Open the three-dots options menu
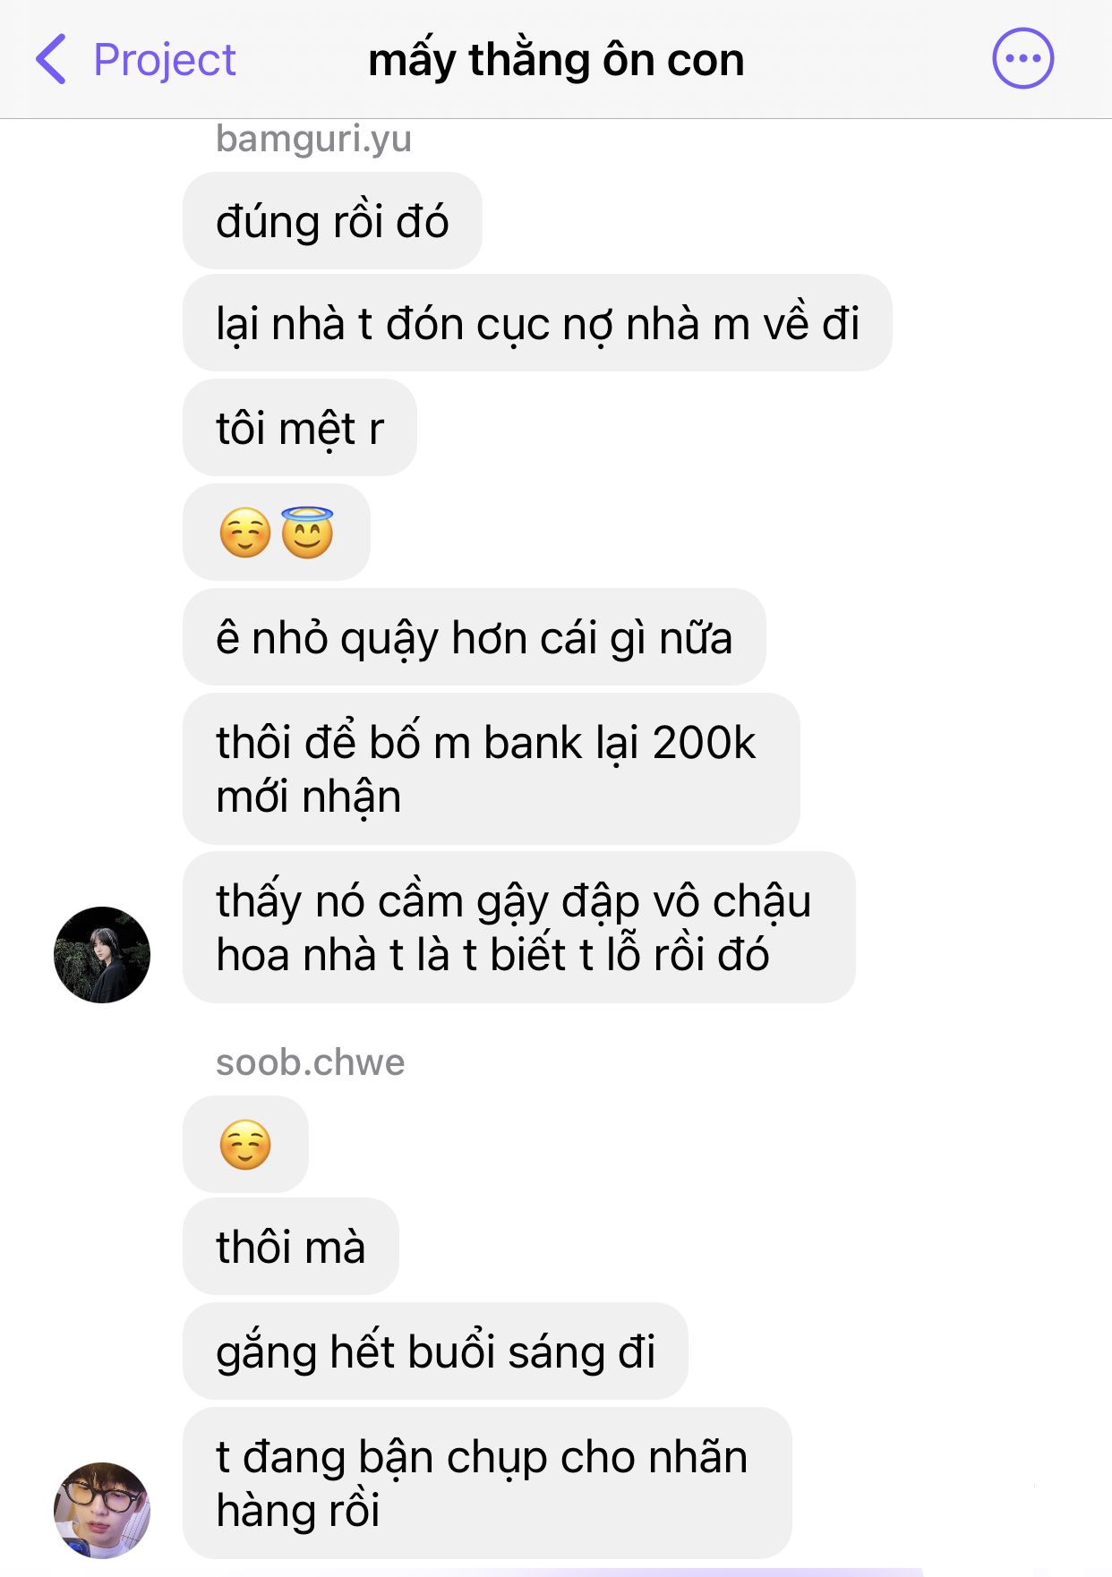The height and width of the screenshot is (1577, 1112). pos(1022,59)
